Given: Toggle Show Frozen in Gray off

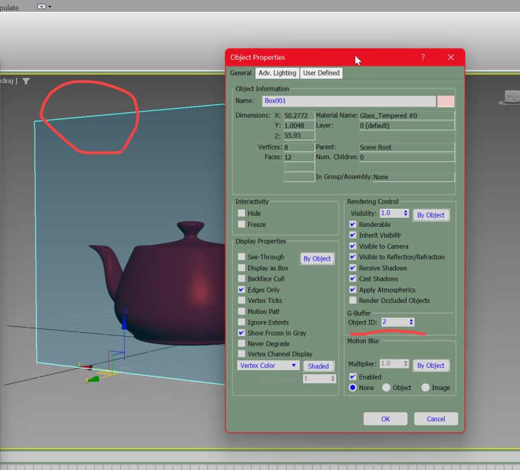Looking at the screenshot, I should coord(242,333).
